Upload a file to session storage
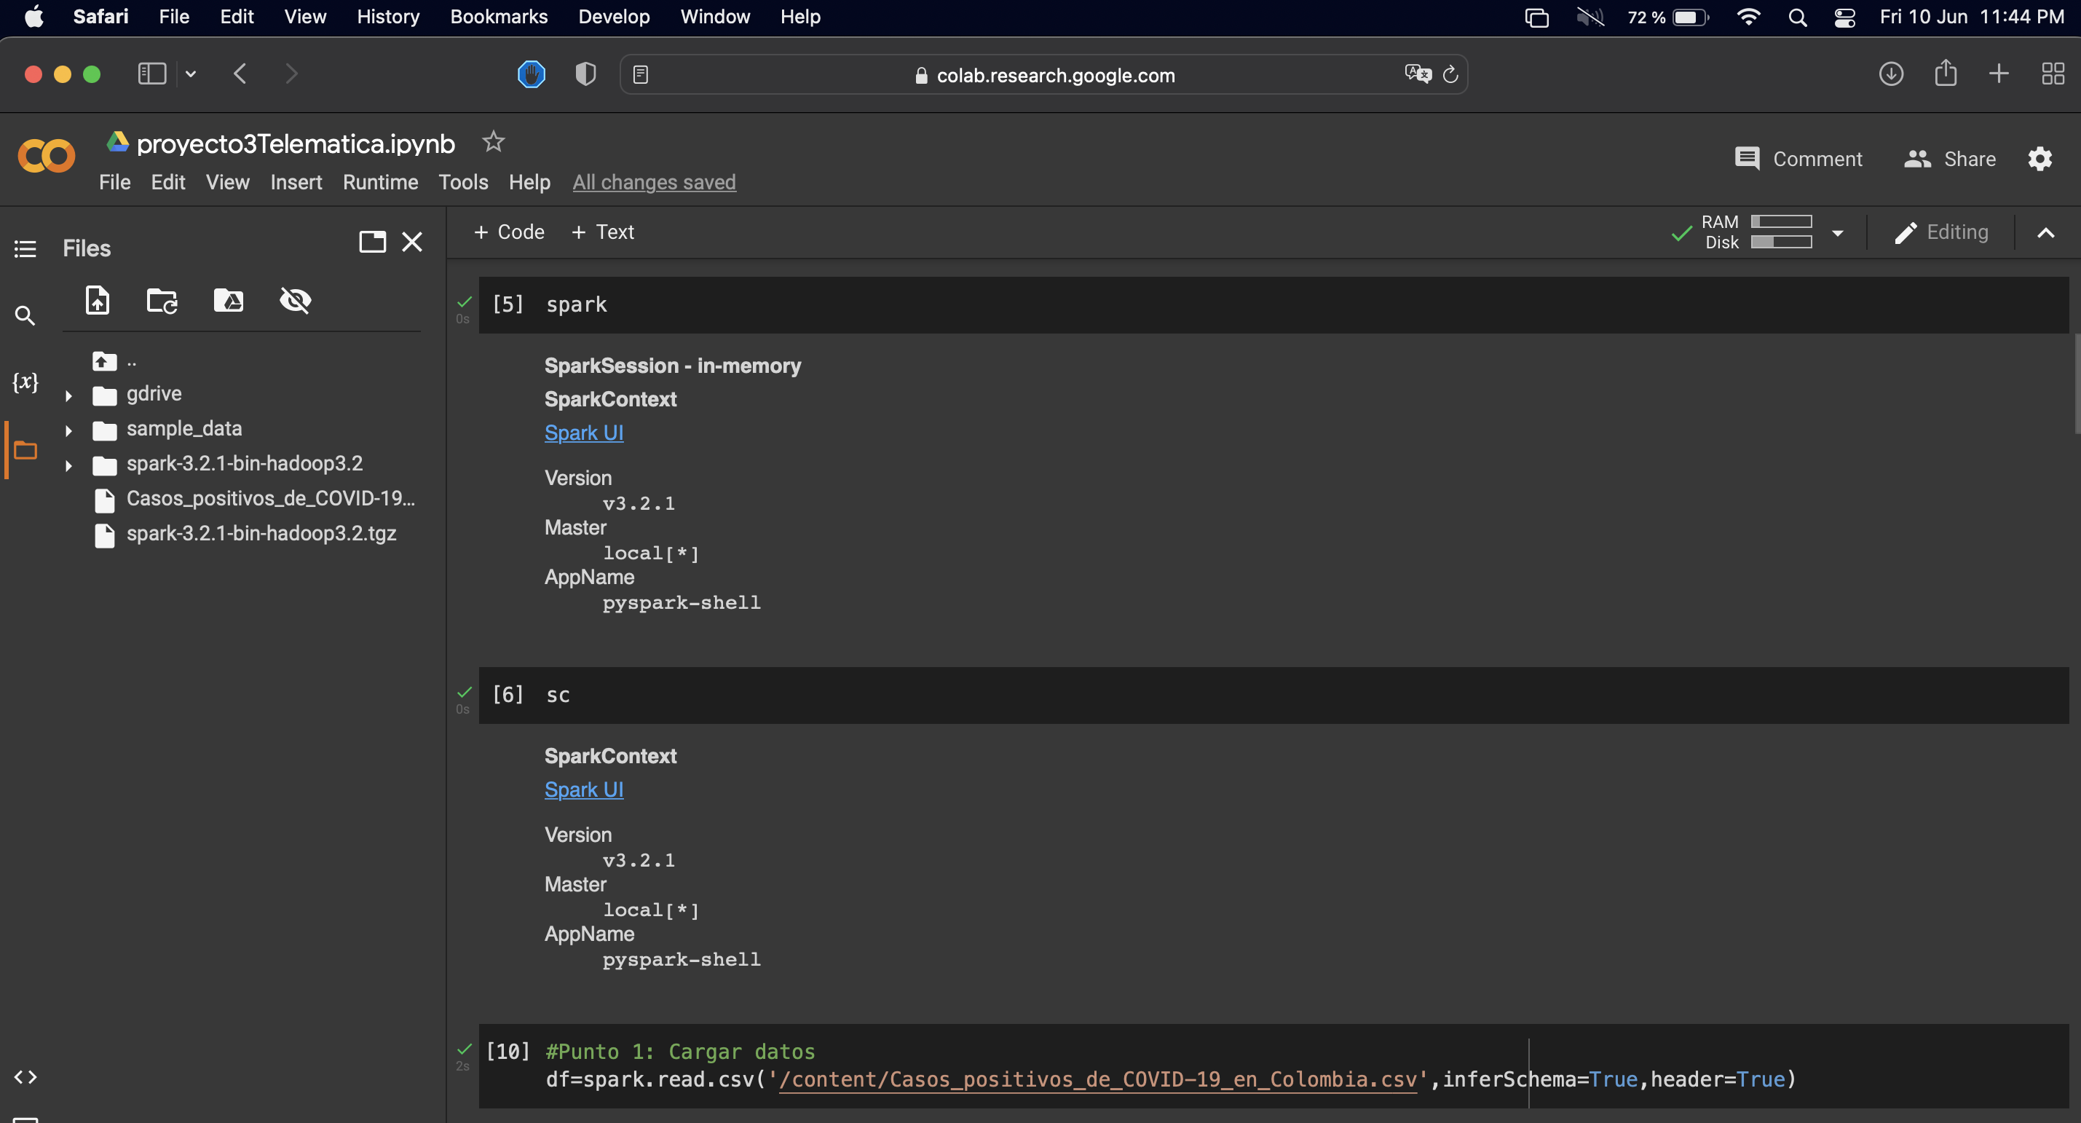Image resolution: width=2081 pixels, height=1123 pixels. point(97,301)
